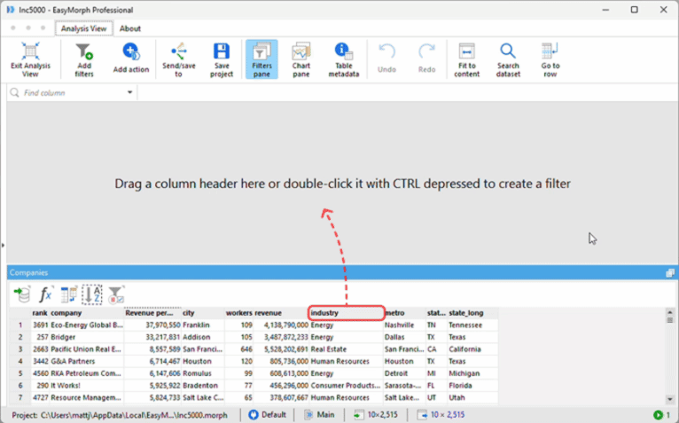Click the maximize table icon on Companies title bar
Screen dimensions: 679x423
pos(670,272)
